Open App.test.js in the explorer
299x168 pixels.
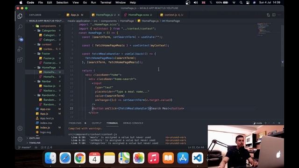[47, 118]
